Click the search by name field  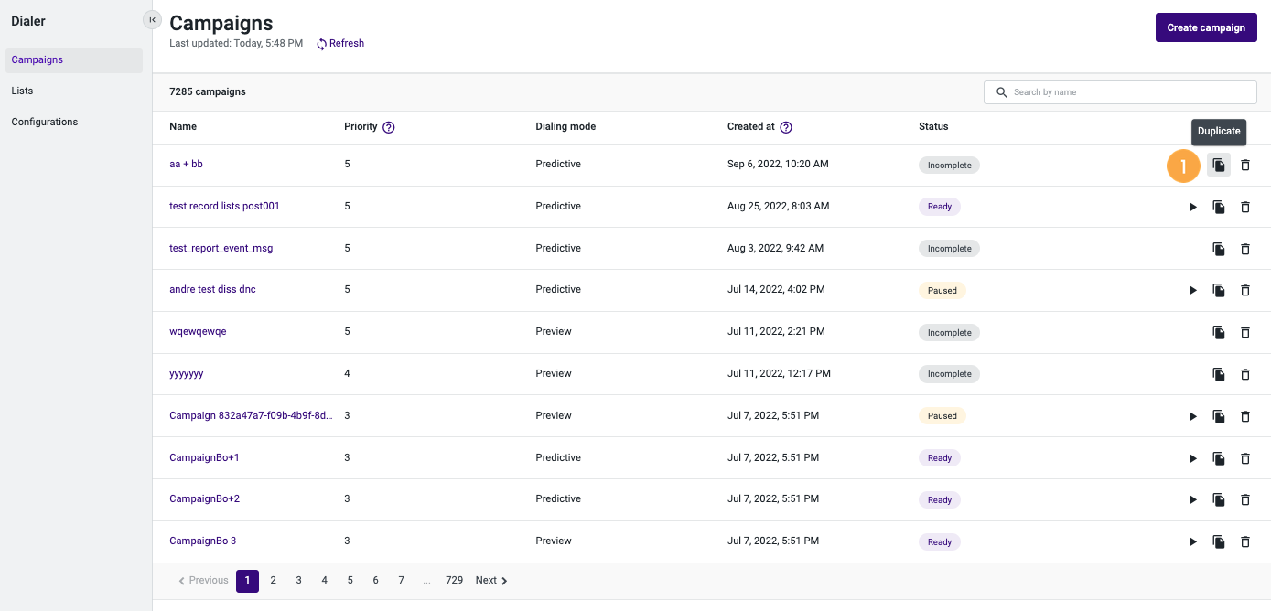tap(1119, 91)
